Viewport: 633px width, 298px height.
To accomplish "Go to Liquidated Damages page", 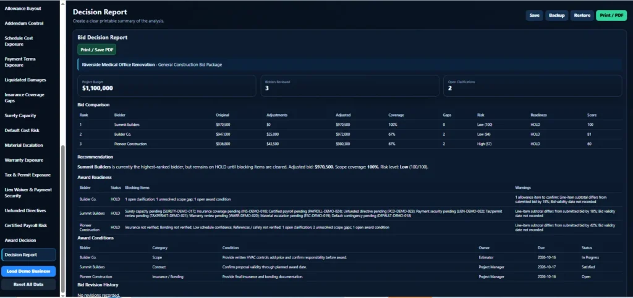I will 25,80.
